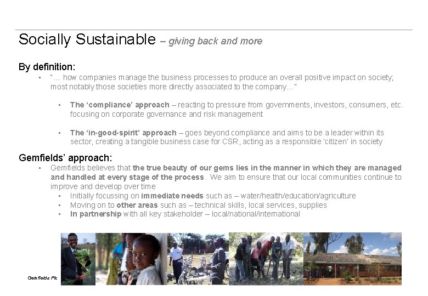Click photo of group digging with tools

(x=265, y=259)
